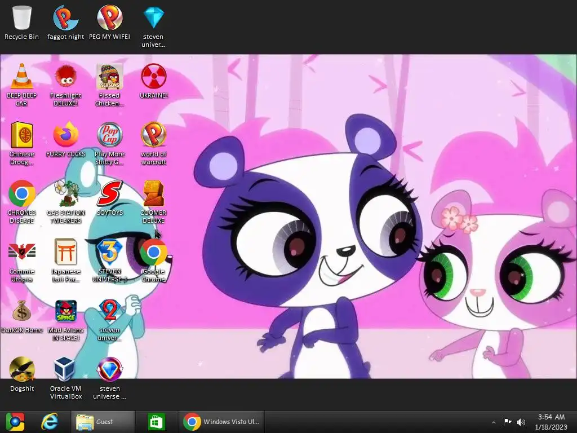The height and width of the screenshot is (433, 577).
Task: Open the SOYTOYS red S icon
Action: point(109,198)
